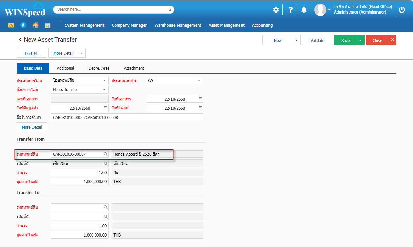Click the Post GL button
Image resolution: width=413 pixels, height=247 pixels.
pyautogui.click(x=32, y=53)
